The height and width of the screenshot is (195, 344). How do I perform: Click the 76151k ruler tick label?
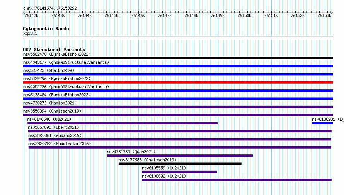271,15
